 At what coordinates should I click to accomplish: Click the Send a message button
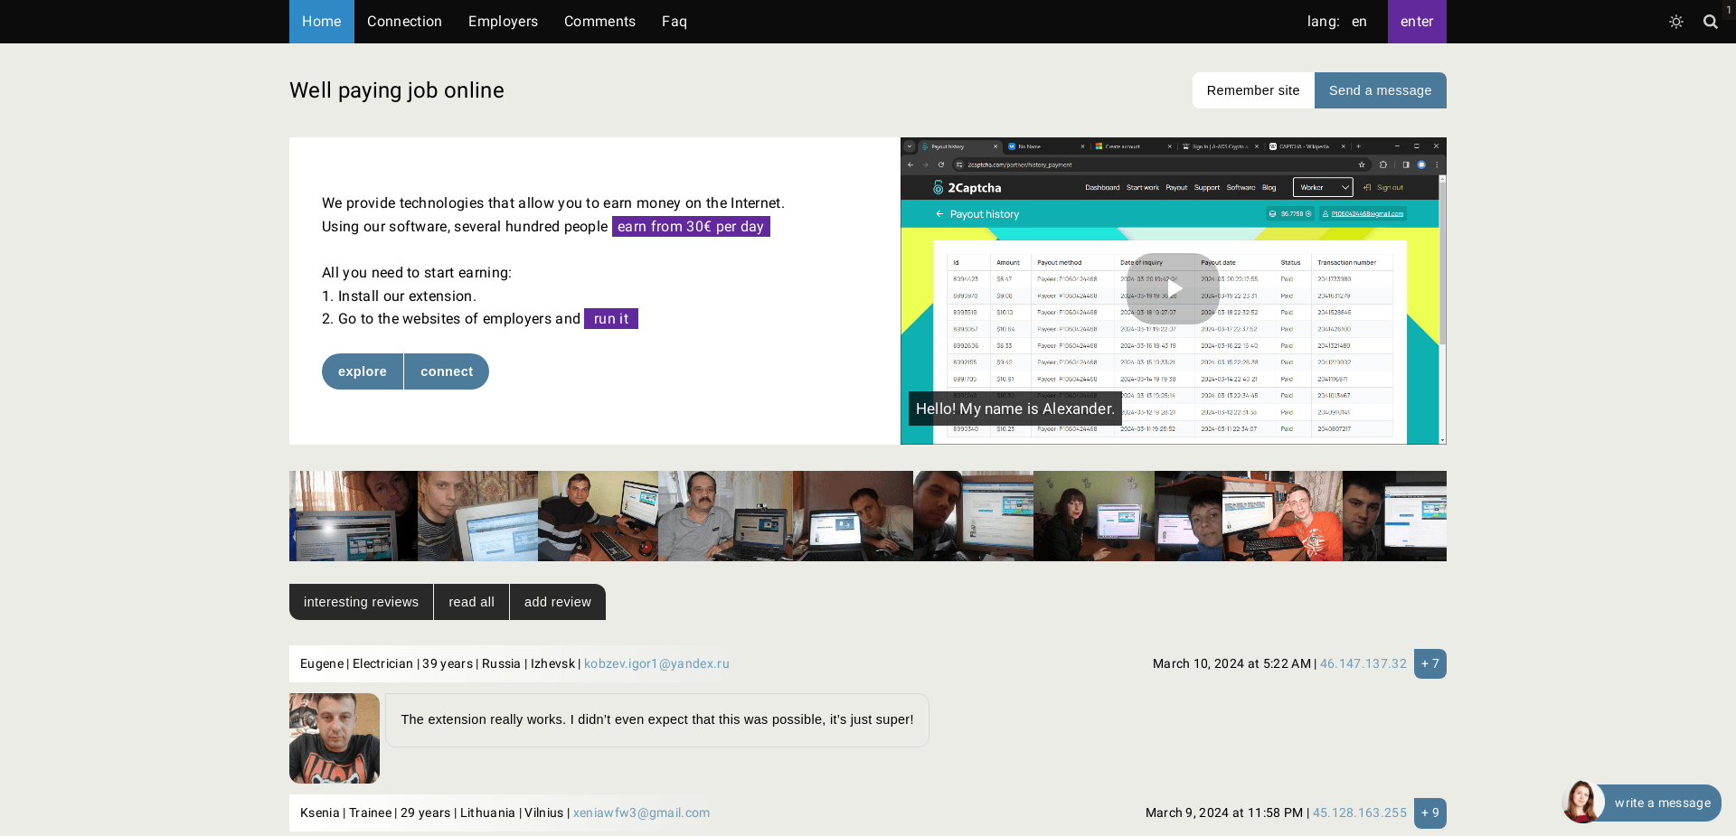[x=1380, y=90]
